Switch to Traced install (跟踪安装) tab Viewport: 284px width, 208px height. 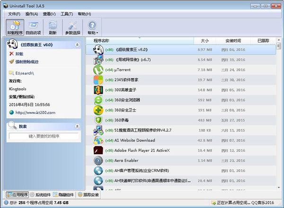[88, 195]
